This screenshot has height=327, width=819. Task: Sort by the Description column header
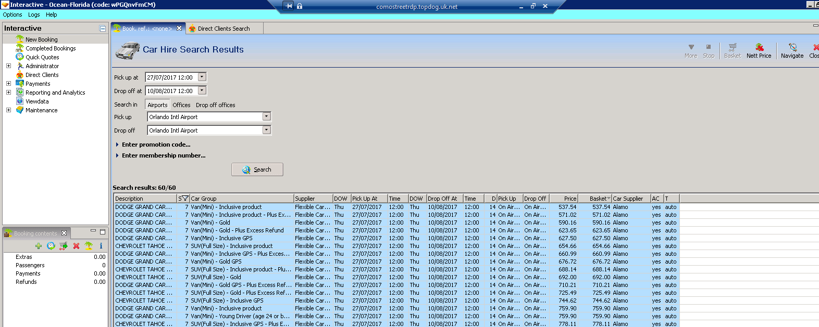pyautogui.click(x=145, y=199)
